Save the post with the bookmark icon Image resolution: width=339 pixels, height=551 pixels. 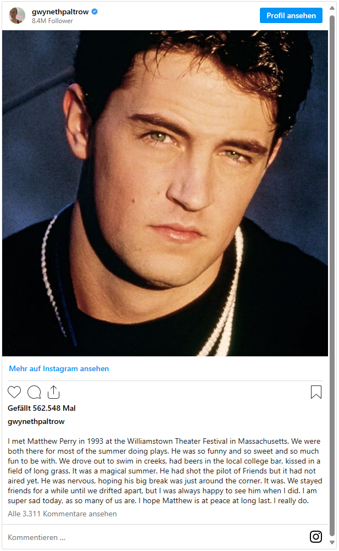(x=316, y=392)
